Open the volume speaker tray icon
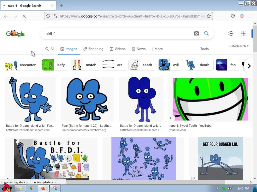This screenshot has height=192, width=257. click(x=229, y=188)
